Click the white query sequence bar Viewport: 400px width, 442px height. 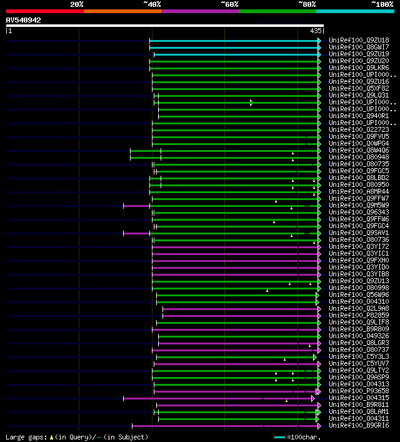(x=165, y=26)
